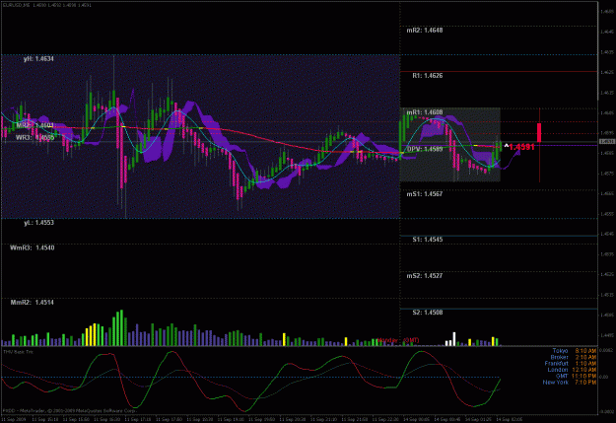Click the tall white volume bar
This screenshot has height=423, width=616.
click(x=454, y=339)
